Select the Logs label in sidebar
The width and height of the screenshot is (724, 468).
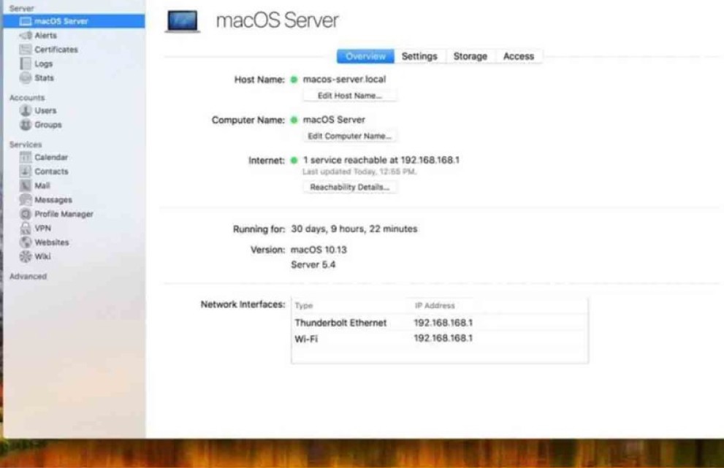pyautogui.click(x=43, y=64)
